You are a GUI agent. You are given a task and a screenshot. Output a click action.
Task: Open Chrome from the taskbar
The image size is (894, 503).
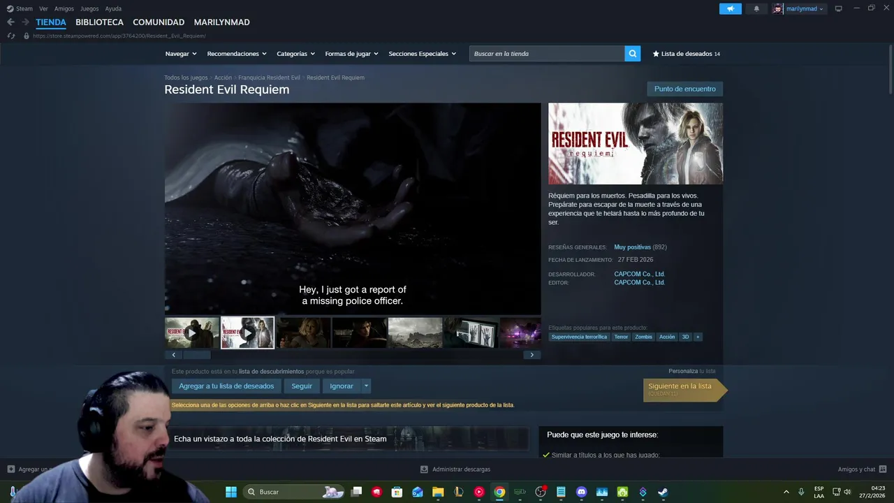(x=499, y=492)
